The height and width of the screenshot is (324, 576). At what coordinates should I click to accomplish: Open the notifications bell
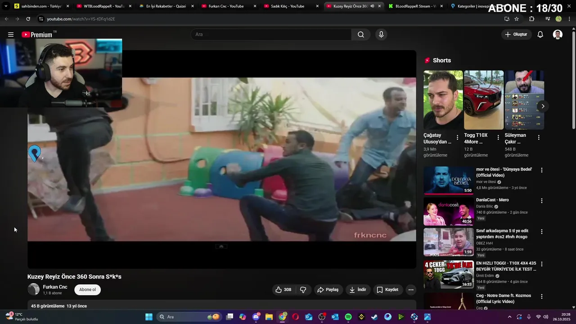540,35
